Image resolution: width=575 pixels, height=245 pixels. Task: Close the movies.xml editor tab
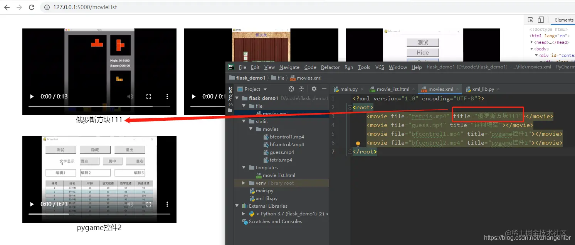[x=458, y=89]
